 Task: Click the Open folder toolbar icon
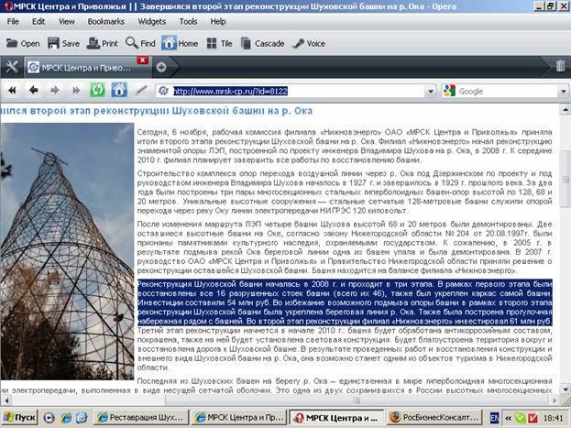pos(12,43)
